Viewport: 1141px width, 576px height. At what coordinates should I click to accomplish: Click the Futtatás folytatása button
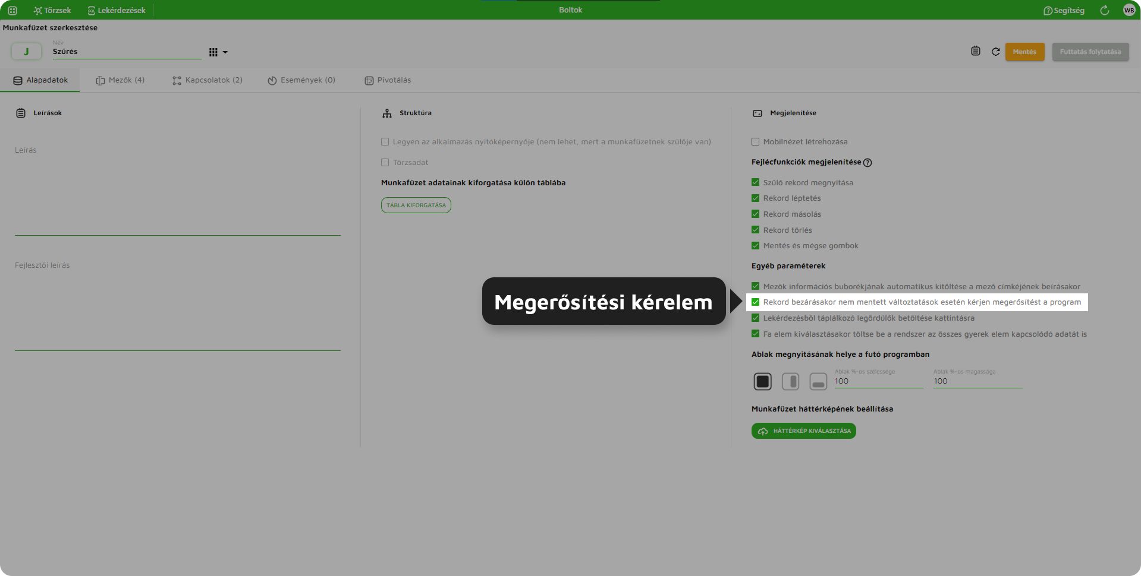coord(1090,52)
